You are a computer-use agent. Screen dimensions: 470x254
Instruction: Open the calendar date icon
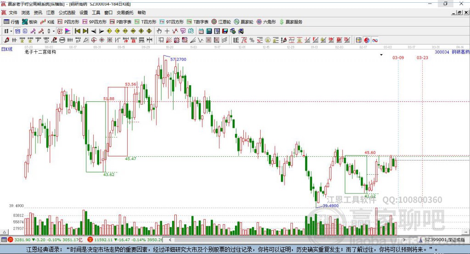[x=201, y=31]
